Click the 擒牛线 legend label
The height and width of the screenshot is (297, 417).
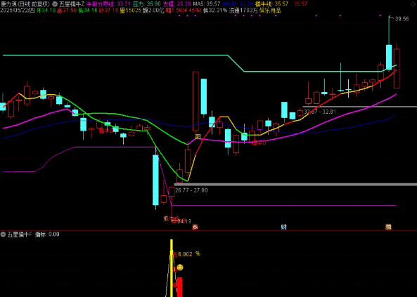pos(264,4)
